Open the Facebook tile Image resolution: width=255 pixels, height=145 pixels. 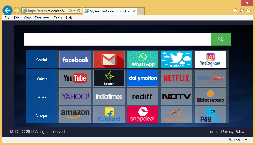coord(75,60)
